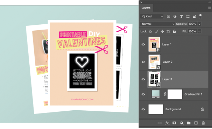Lock all padlock icon

pos(175,31)
